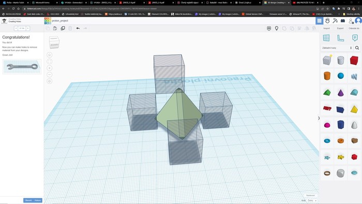Click the Tinkercad logo
Screen dimensions: 362x204
tap(48, 21)
